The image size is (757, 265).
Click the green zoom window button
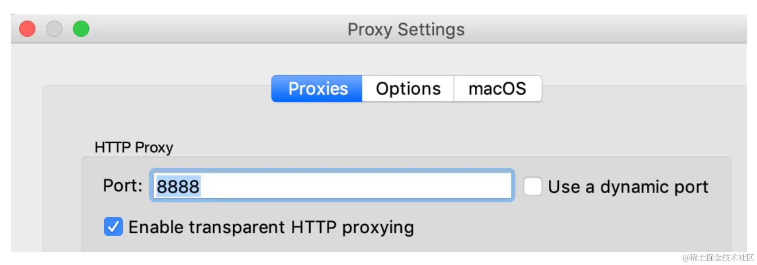click(81, 29)
